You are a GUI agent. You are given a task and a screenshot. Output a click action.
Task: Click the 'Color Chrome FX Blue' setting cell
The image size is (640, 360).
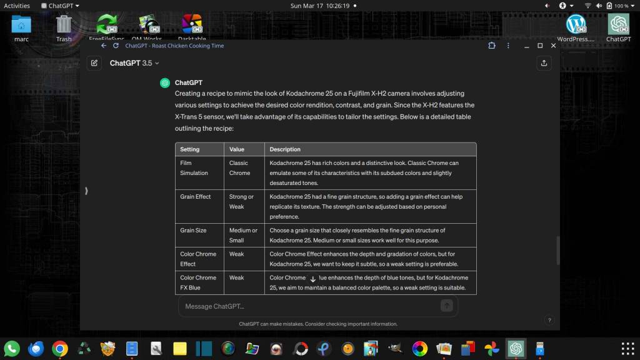(x=199, y=282)
